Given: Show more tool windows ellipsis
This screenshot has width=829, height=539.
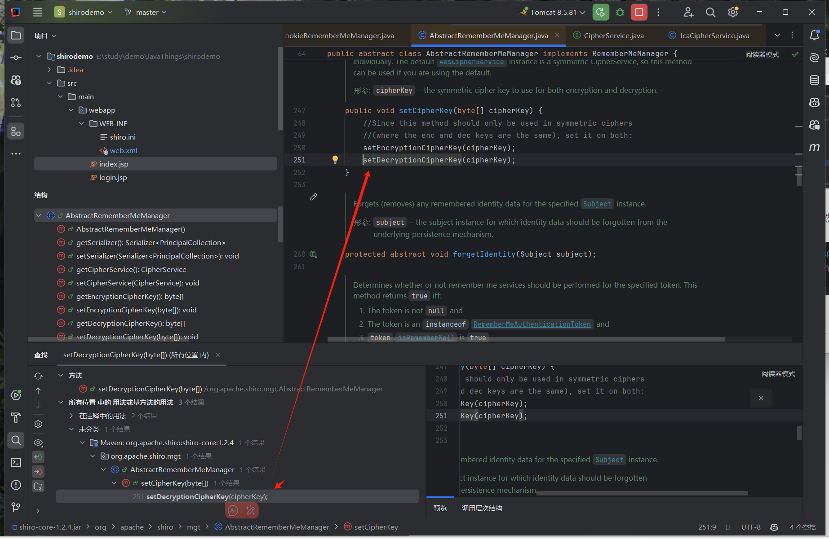Looking at the screenshot, I should [16, 153].
